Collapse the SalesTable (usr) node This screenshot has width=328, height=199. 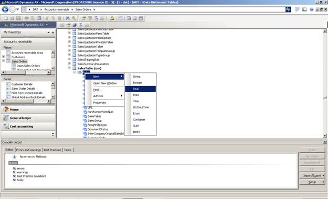[x=69, y=68]
